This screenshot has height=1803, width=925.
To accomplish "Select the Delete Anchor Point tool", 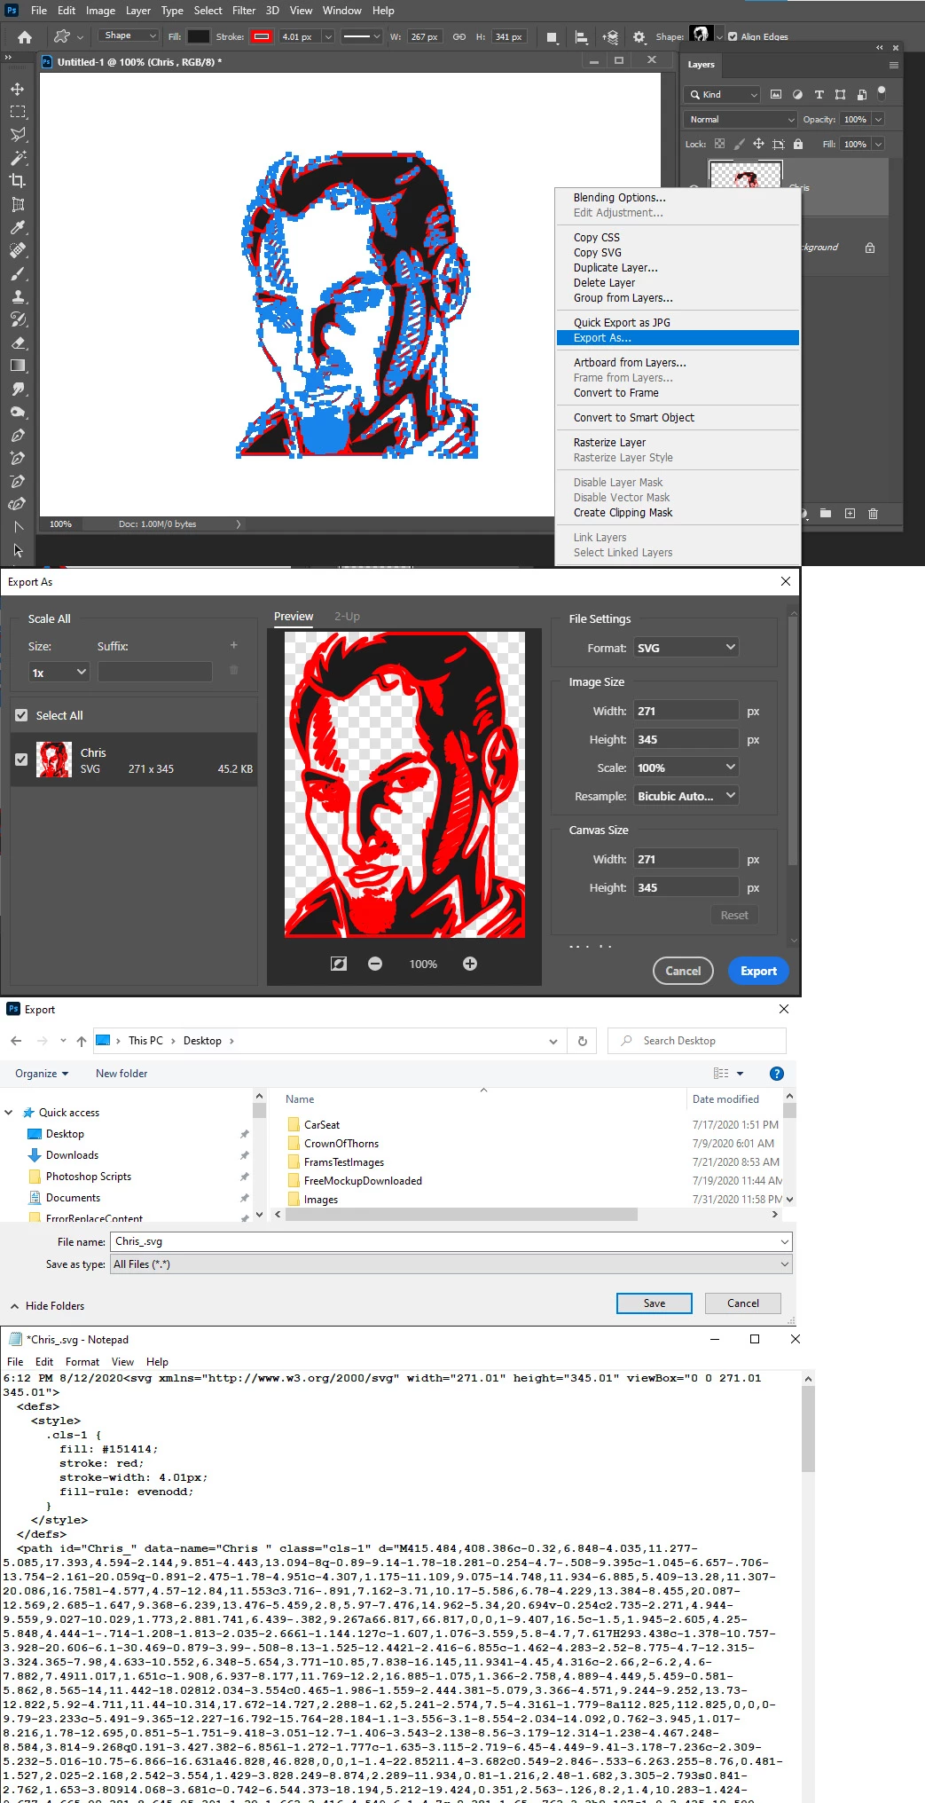I will click(18, 481).
